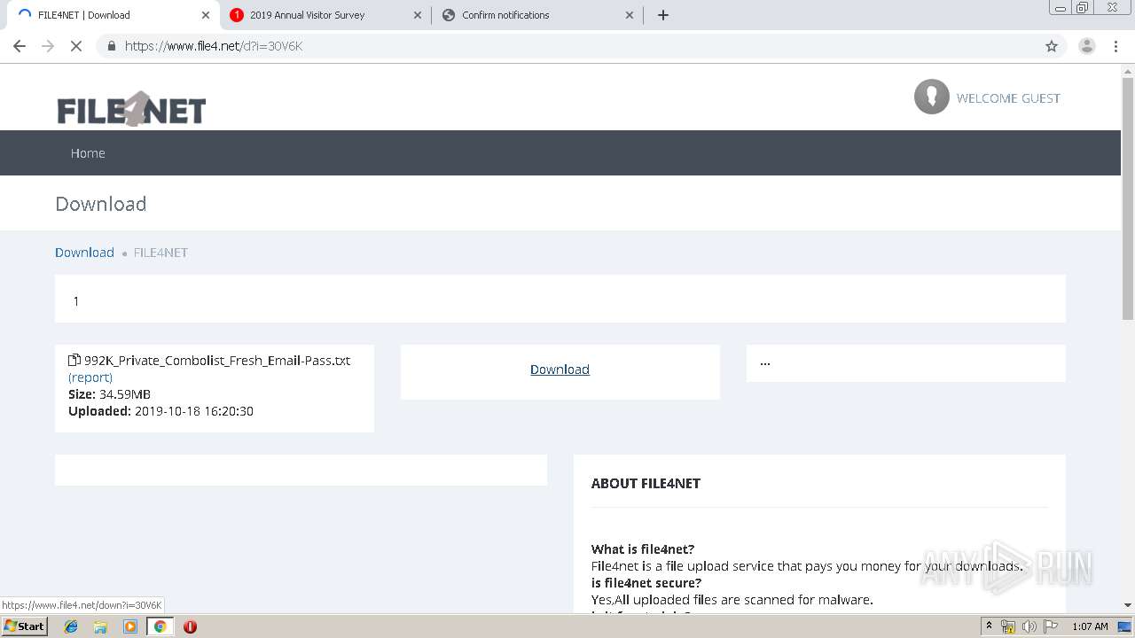Stop page loading with the X button

pos(76,46)
